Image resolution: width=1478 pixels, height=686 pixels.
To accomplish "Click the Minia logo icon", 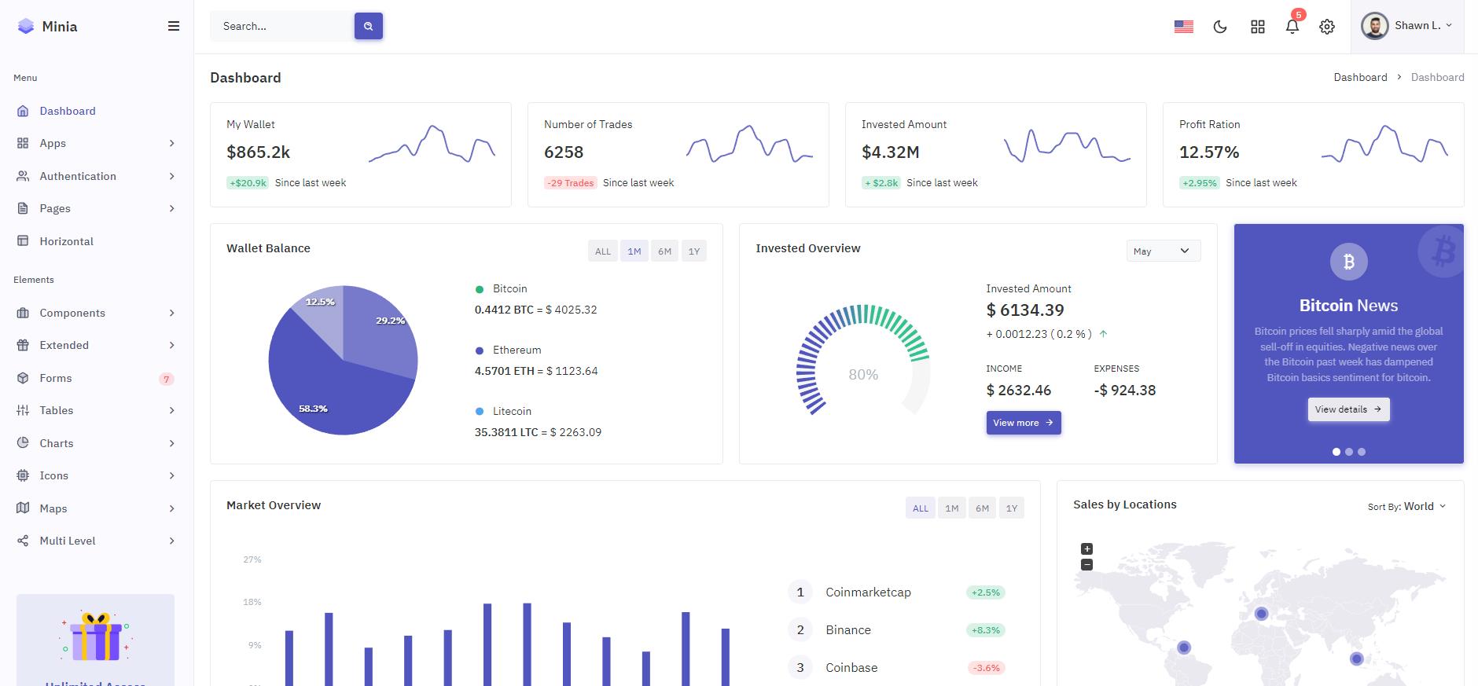I will coord(26,26).
